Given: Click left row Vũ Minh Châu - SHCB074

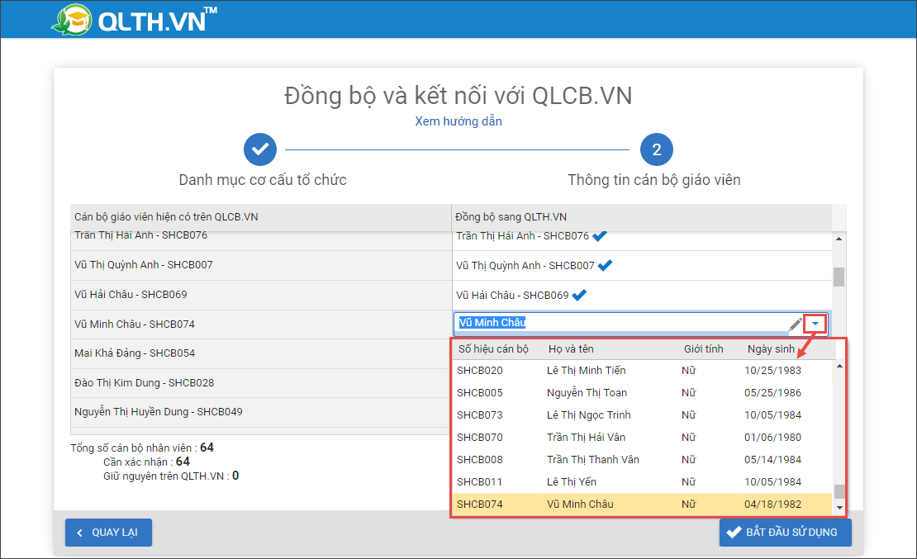Looking at the screenshot, I should coord(261,324).
